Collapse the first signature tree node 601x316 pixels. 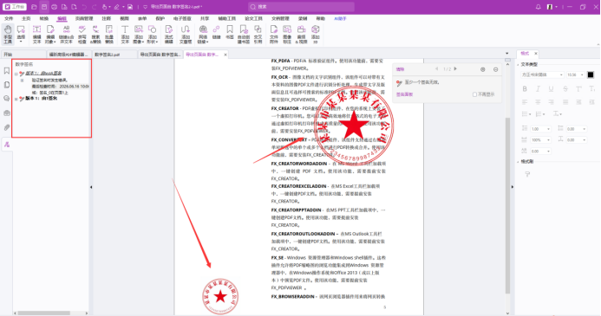click(x=16, y=74)
